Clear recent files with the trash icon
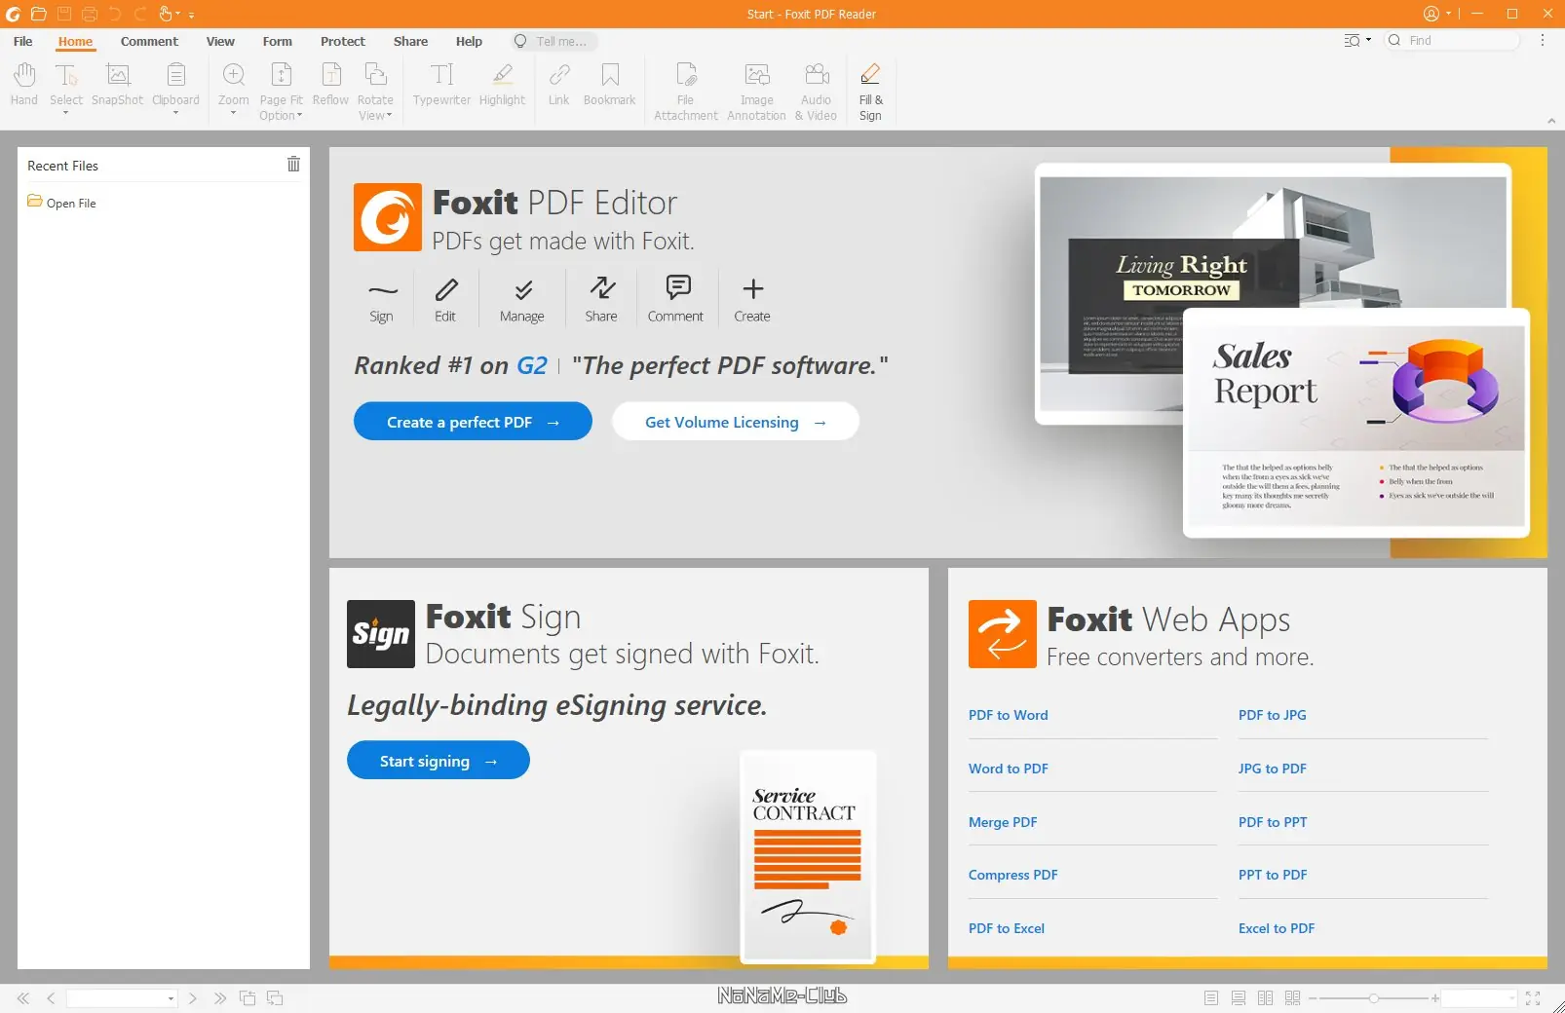 pyautogui.click(x=293, y=165)
